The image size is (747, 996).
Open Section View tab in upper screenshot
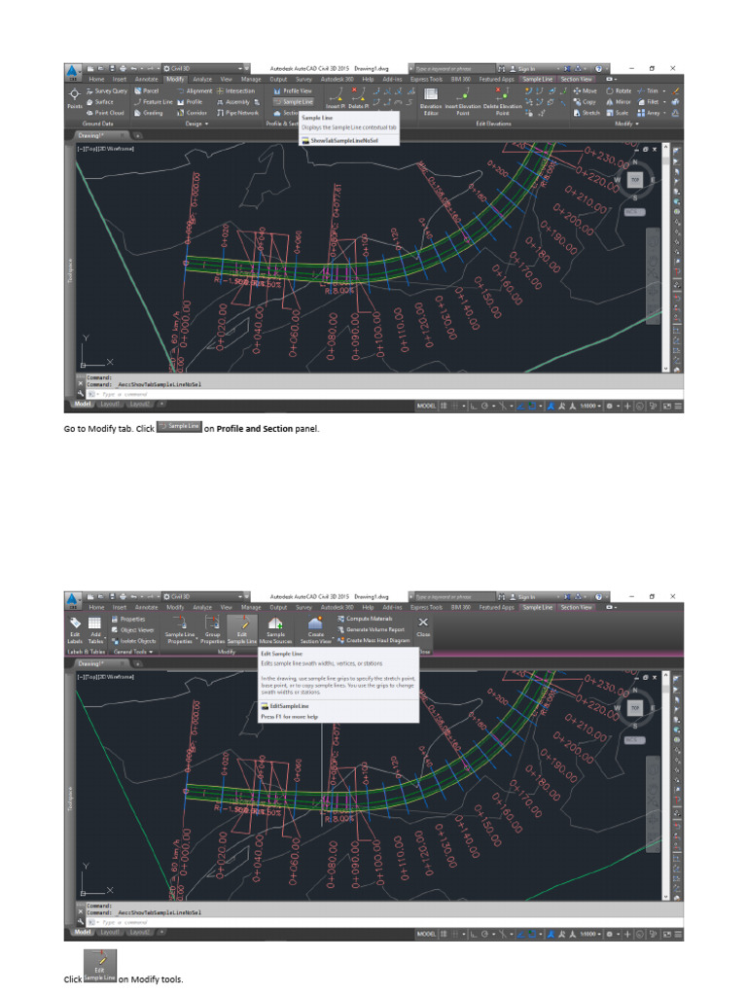pyautogui.click(x=576, y=80)
